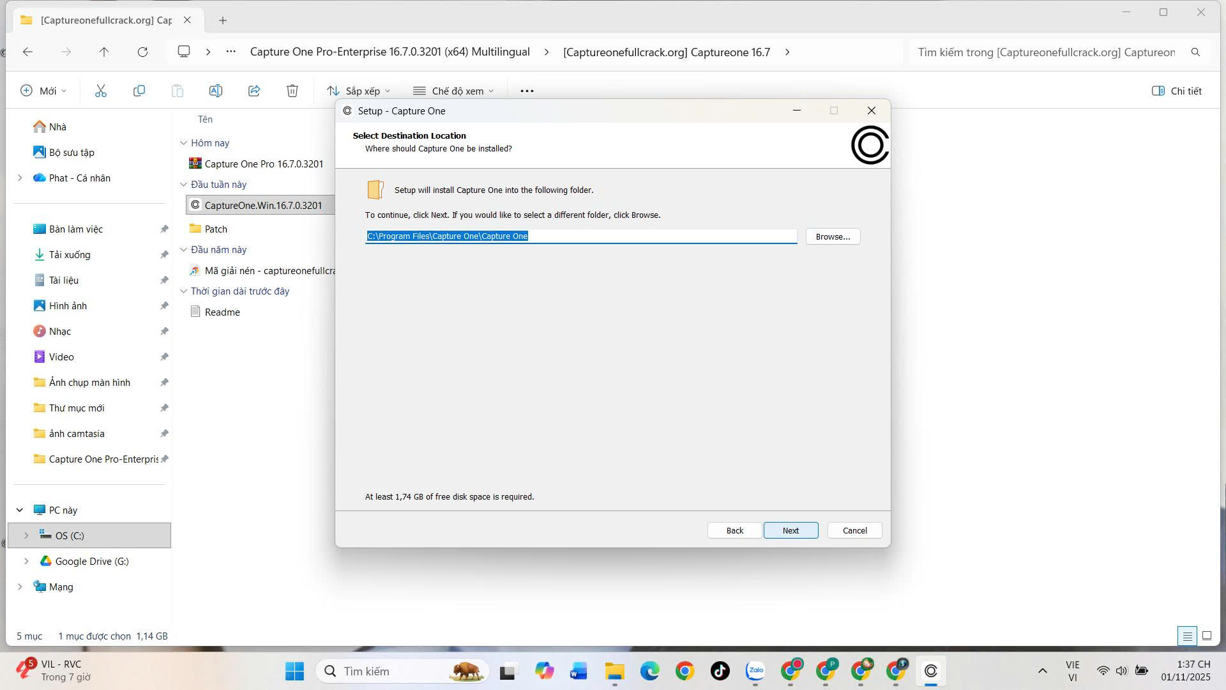Viewport: 1226px width, 690px height.
Task: Expand the OS (C:) drive tree
Action: (26, 535)
